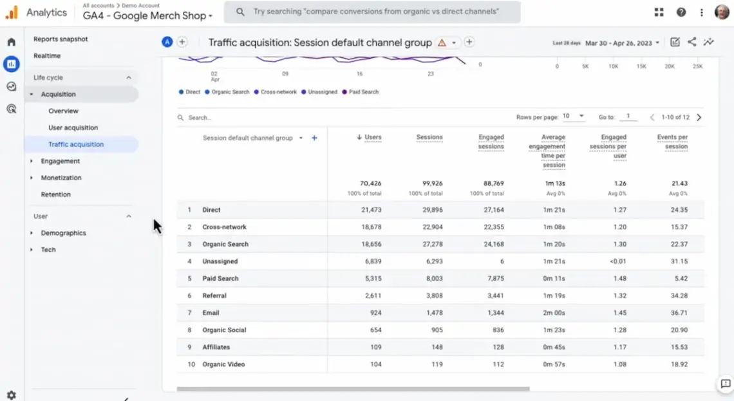Click the Direct legend color dot
Screen dimensions: 734x401
coord(181,92)
